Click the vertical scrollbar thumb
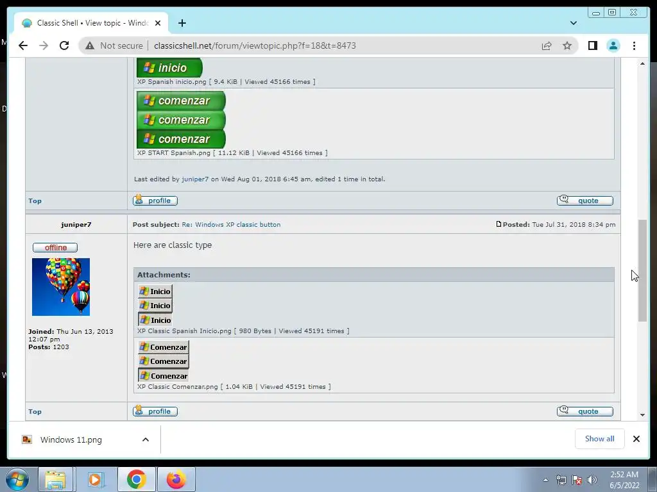The image size is (657, 492). point(642,271)
